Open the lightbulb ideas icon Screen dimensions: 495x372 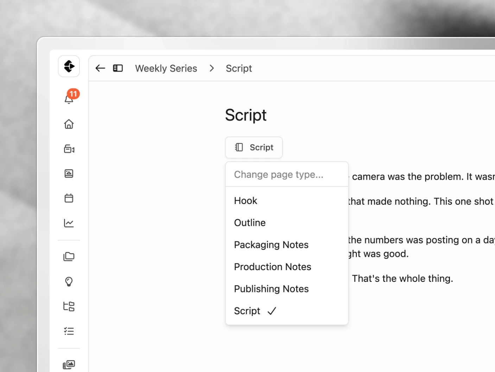69,282
